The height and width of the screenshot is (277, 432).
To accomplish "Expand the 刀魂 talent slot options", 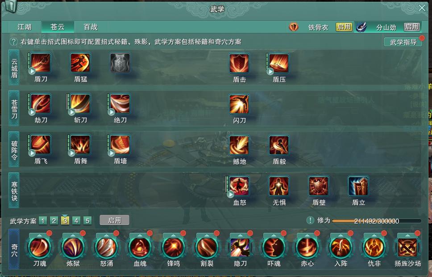I will [39, 236].
